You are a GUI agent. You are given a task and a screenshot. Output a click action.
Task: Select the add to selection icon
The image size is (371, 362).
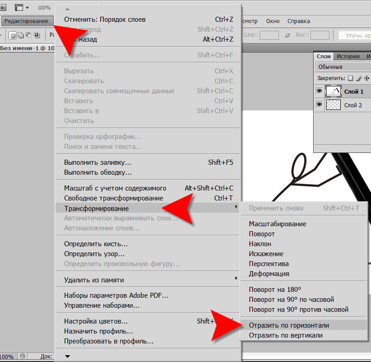[21, 35]
